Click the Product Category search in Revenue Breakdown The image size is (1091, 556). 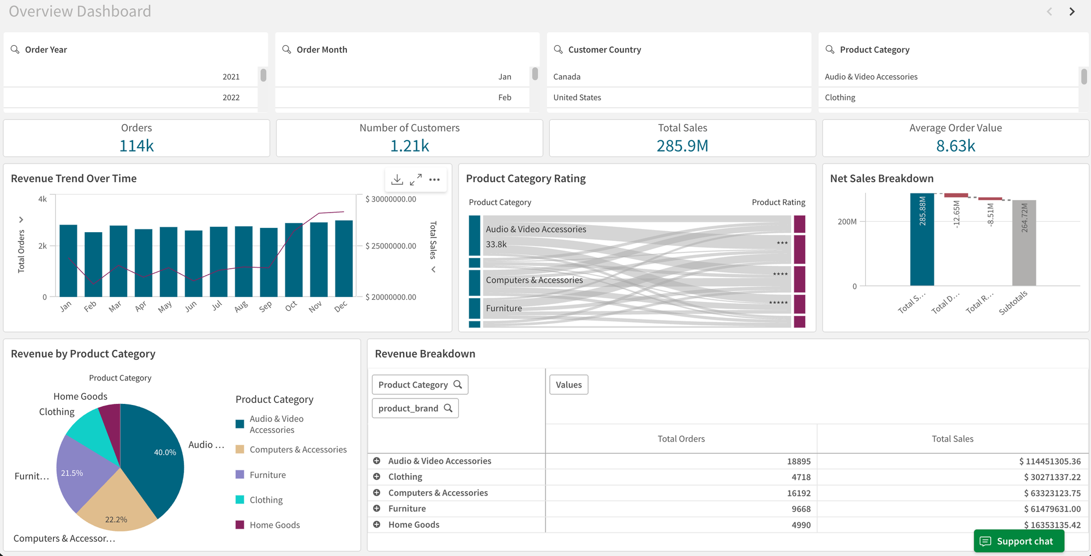458,384
